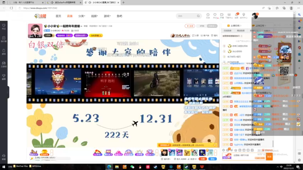The height and width of the screenshot is (170, 303).
Task: Open a new browser tab
Action: pos(123,3)
